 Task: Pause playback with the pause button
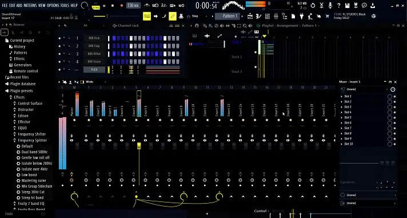105,6
